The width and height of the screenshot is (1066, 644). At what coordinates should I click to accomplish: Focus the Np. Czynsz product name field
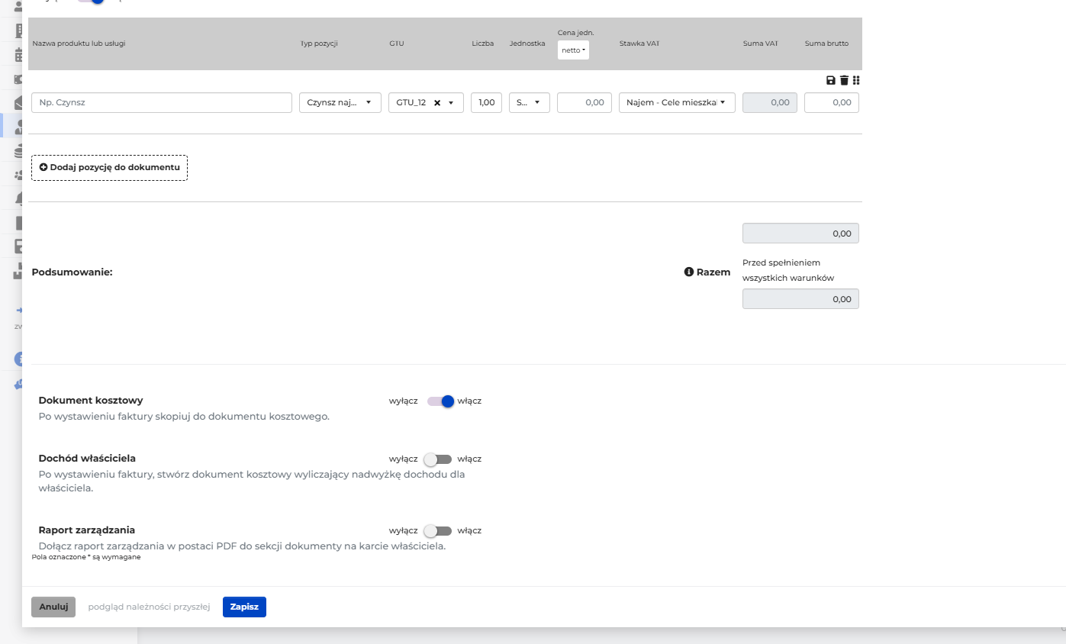(x=162, y=103)
